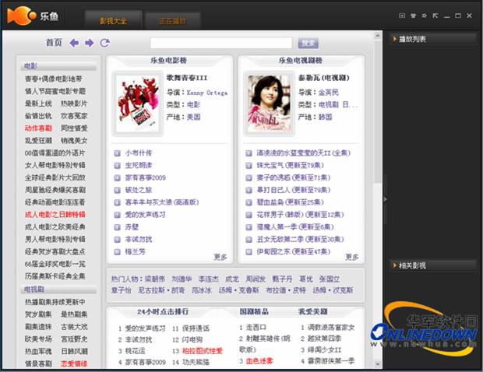The image size is (483, 372).
Task: Switch to the 正在播放 tab
Action: (x=172, y=21)
